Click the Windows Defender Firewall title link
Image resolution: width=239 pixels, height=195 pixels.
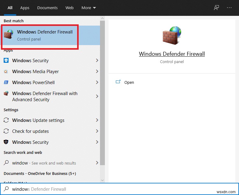pos(172,54)
